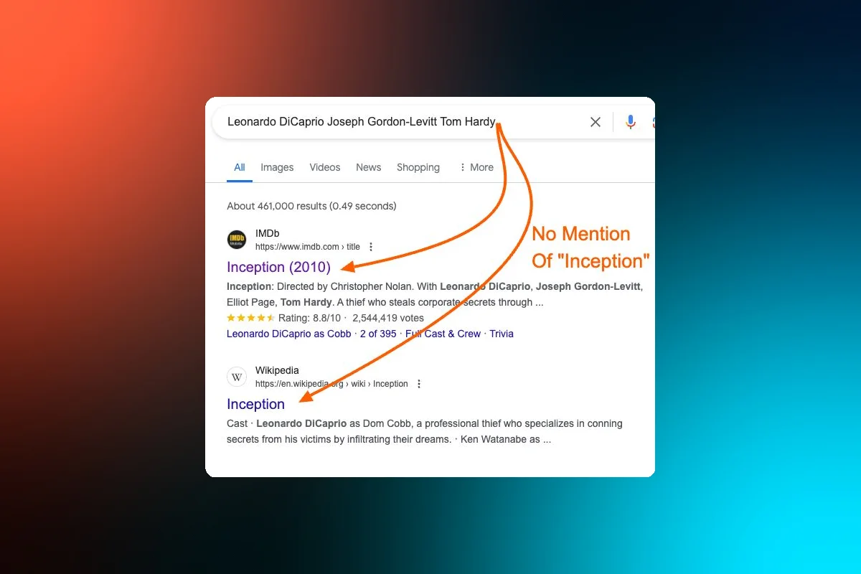Switch to the News tab

pyautogui.click(x=369, y=167)
